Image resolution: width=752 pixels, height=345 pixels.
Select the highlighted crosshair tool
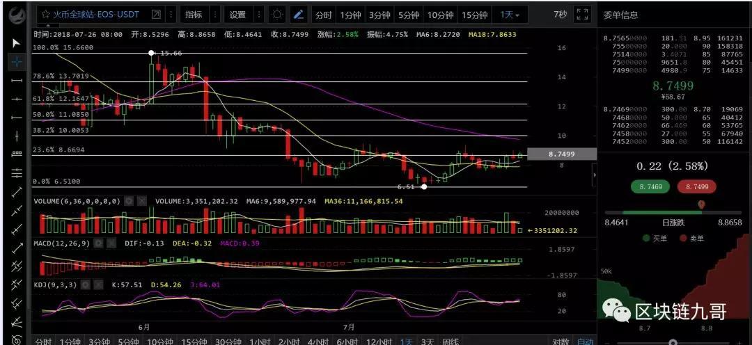(17, 62)
